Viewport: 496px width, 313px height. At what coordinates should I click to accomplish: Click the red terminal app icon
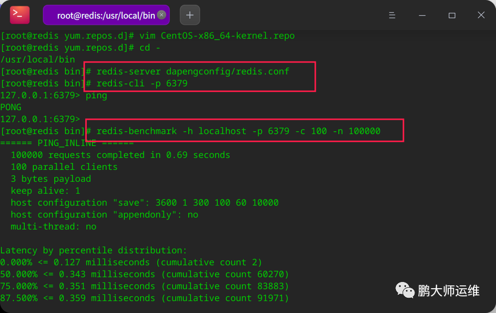pos(20,15)
